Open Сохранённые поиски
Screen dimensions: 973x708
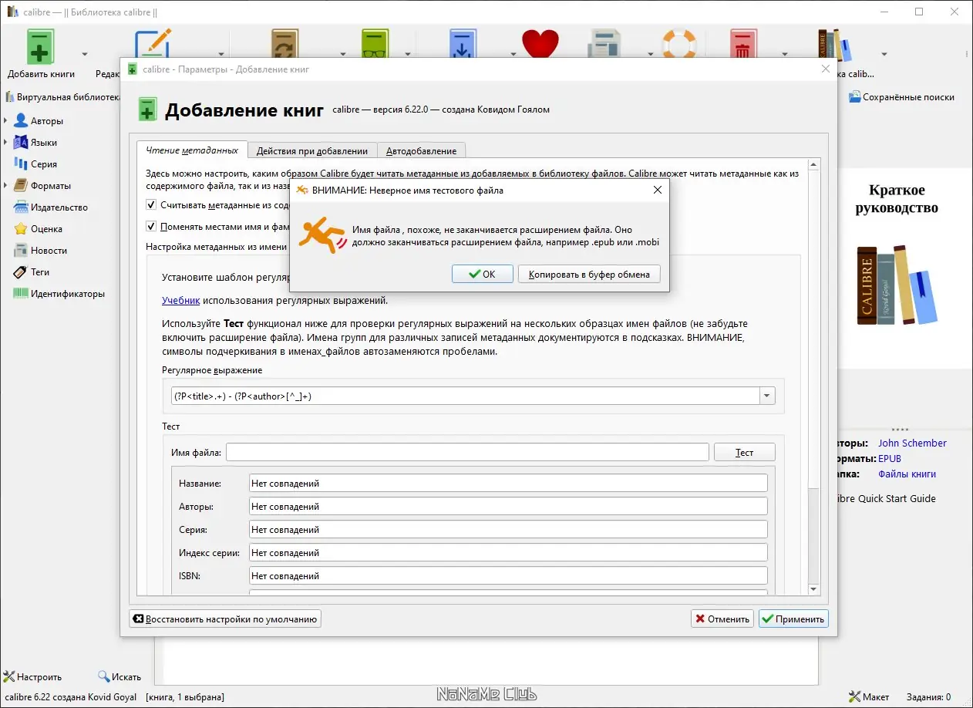[901, 97]
